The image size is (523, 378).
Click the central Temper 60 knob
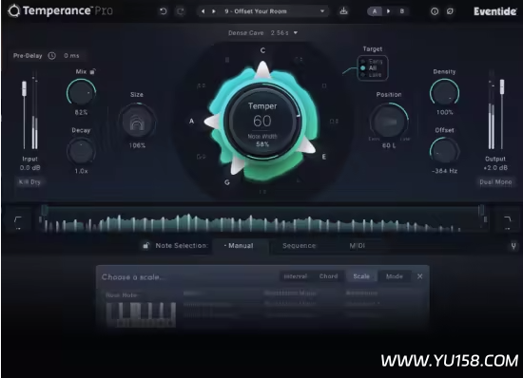[262, 122]
